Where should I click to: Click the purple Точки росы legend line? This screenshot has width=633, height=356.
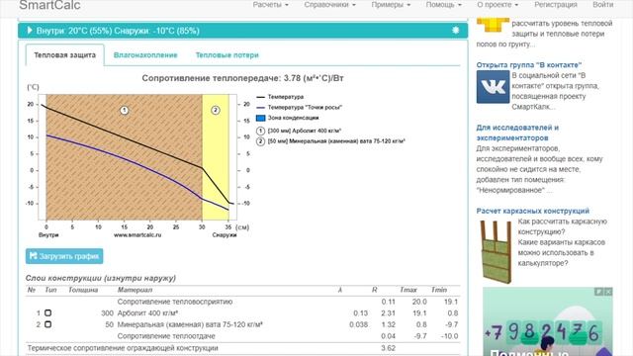[261, 108]
